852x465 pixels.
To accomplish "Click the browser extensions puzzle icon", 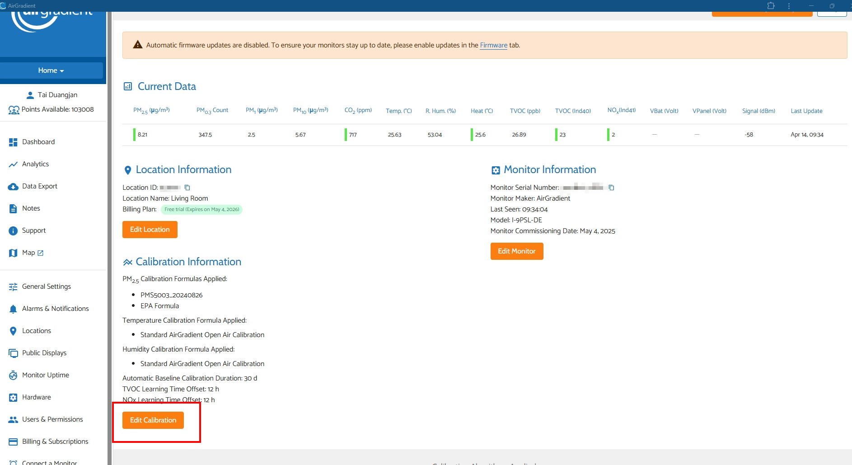I will tap(771, 6).
